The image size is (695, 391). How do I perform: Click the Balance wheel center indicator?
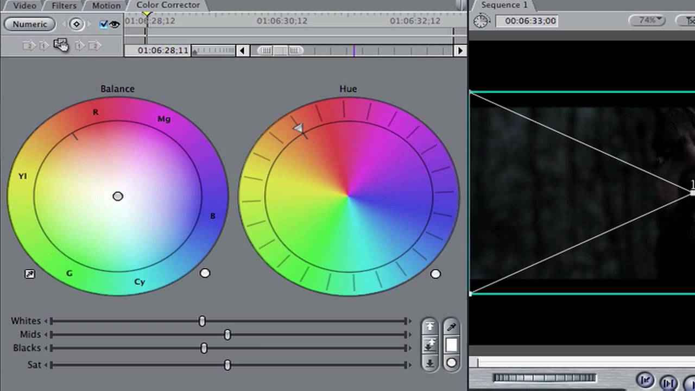click(x=118, y=196)
